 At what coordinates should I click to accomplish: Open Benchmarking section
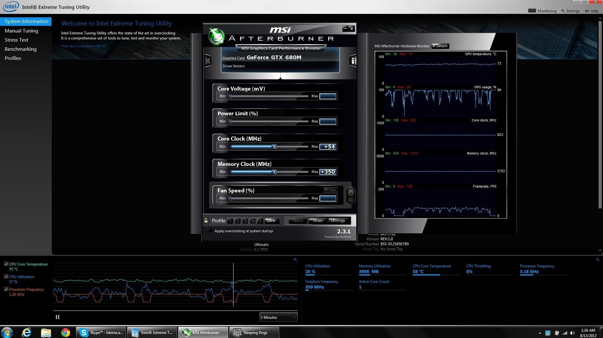21,49
